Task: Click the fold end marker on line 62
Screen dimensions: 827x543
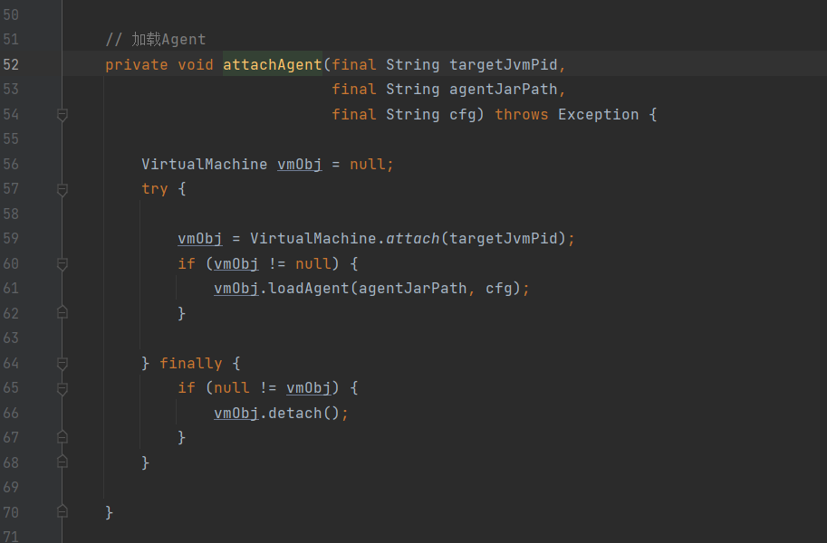Action: (x=63, y=313)
